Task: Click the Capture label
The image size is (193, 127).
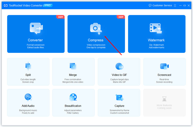Action: [x=119, y=106]
